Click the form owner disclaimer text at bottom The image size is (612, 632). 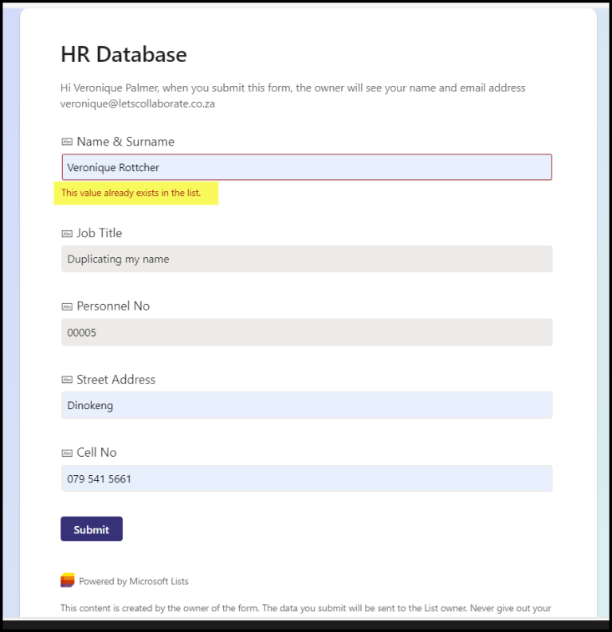click(x=306, y=608)
